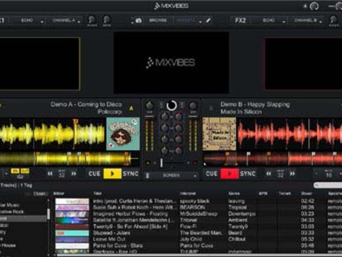Screen dimensions: 342x257
Task: Toggle SYNC on deck A
Action: pos(131,174)
